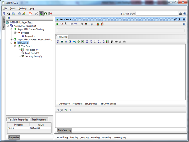Click the import project toolbar icon
Screen dimensions: 189x142
pyautogui.click(x=9, y=14)
